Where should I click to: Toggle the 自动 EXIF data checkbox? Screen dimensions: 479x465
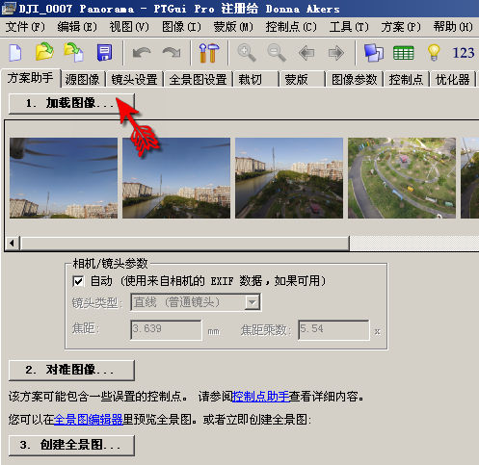point(78,281)
